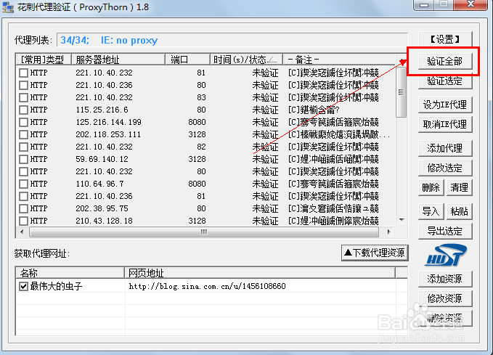Image resolution: width=493 pixels, height=355 pixels.
Task: Select the server address 125.216.144.199
Action: [108, 122]
